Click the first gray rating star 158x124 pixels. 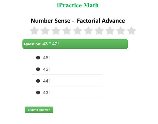pyautogui.click(x=34, y=31)
